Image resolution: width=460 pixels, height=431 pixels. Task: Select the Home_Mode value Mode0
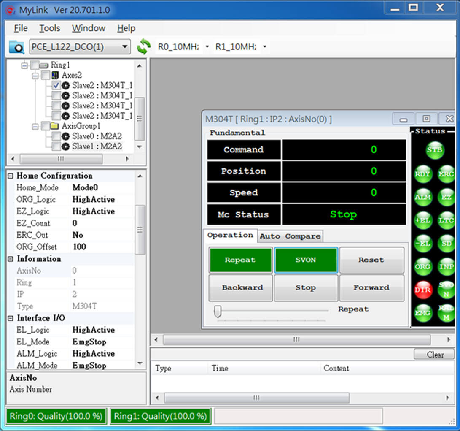(85, 188)
